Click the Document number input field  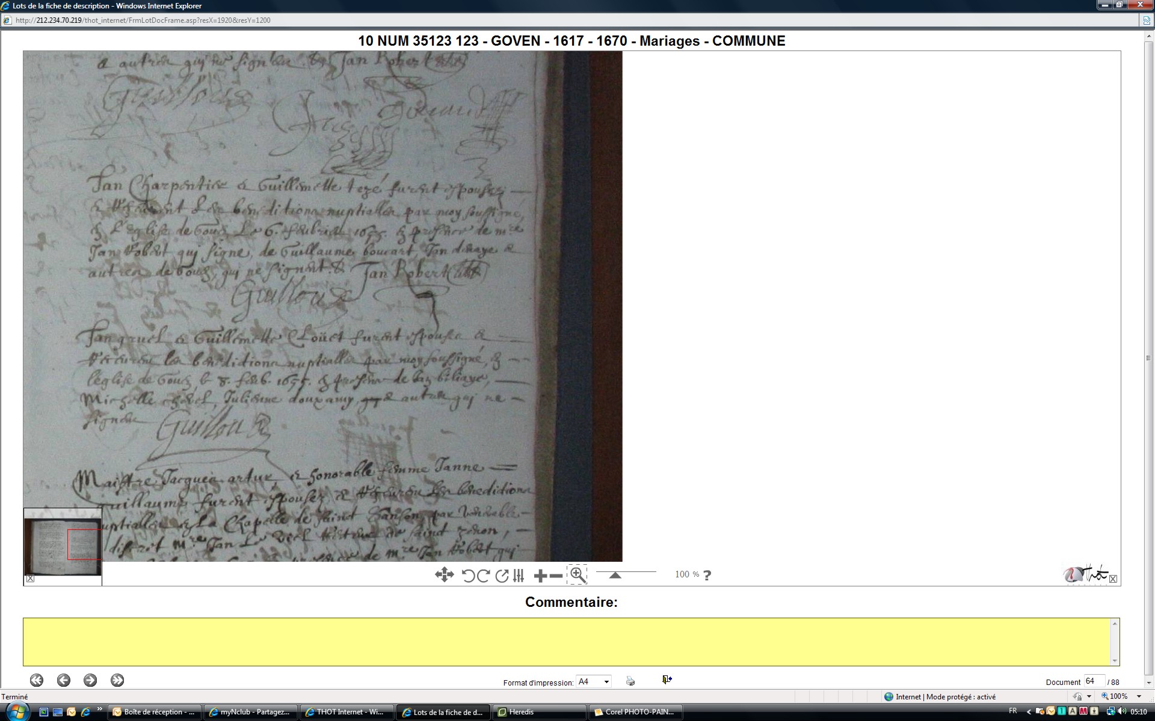1094,681
